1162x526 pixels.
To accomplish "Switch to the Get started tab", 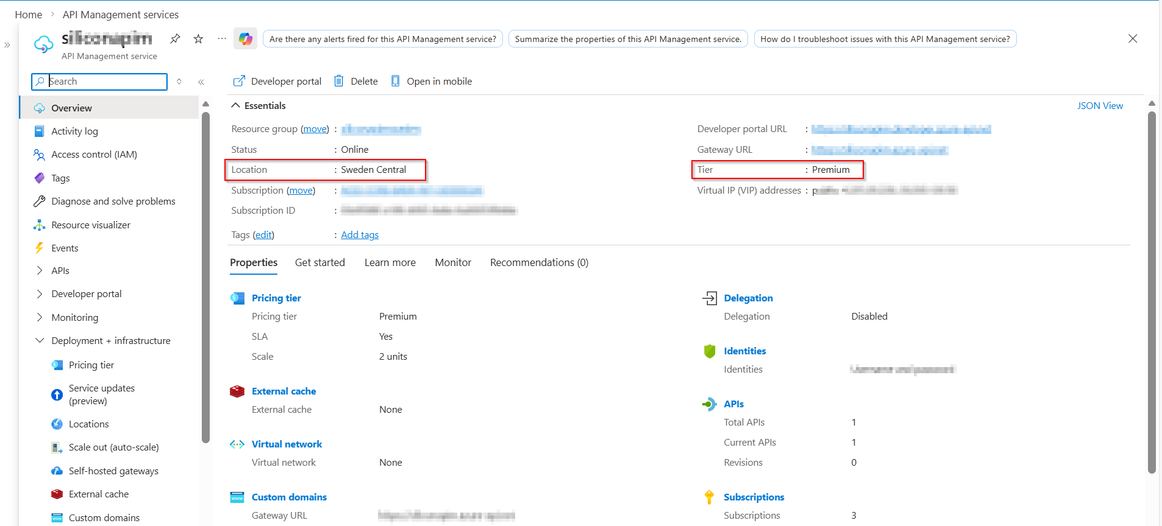I will pyautogui.click(x=320, y=262).
